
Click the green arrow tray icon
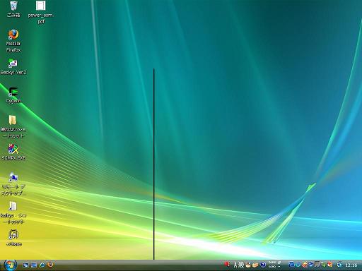(x=324, y=265)
